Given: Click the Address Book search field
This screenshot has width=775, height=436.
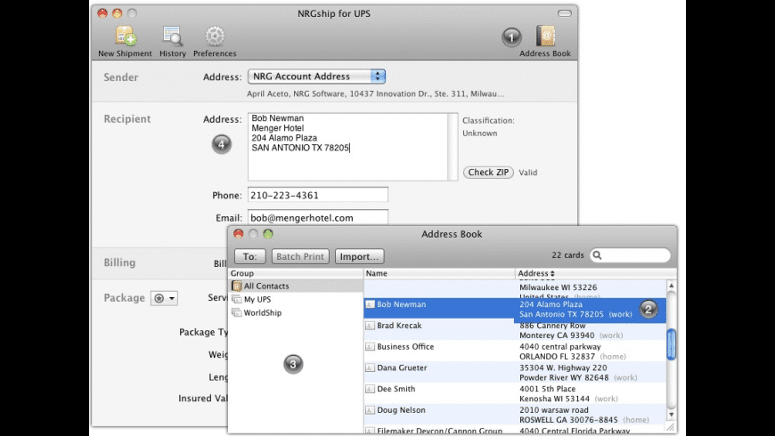Looking at the screenshot, I should tap(630, 255).
